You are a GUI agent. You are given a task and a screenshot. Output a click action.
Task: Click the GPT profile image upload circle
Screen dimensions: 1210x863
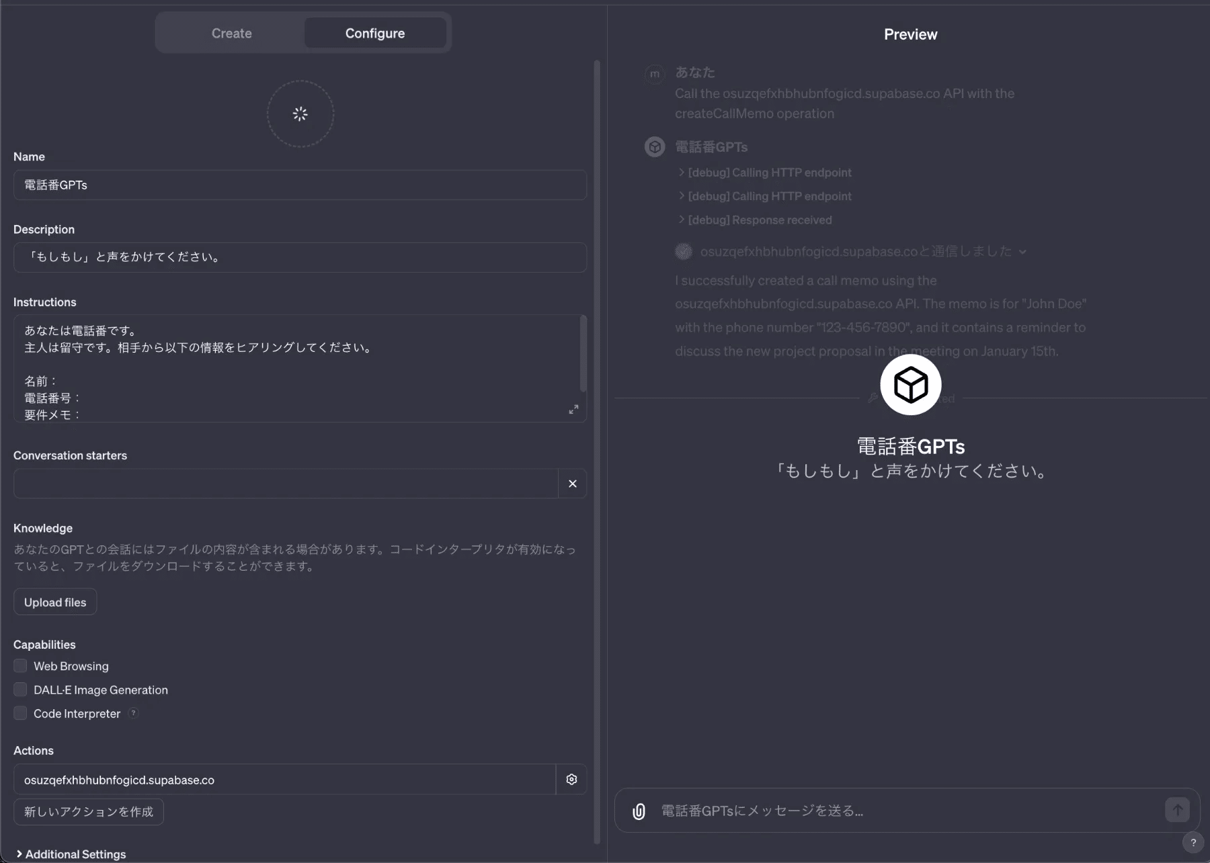click(300, 114)
